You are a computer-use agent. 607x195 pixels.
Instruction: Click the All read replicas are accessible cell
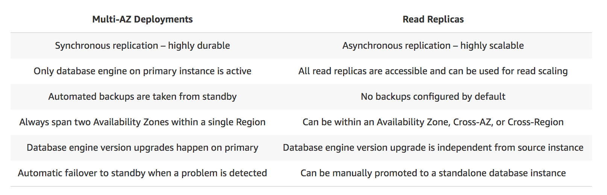coord(433,71)
